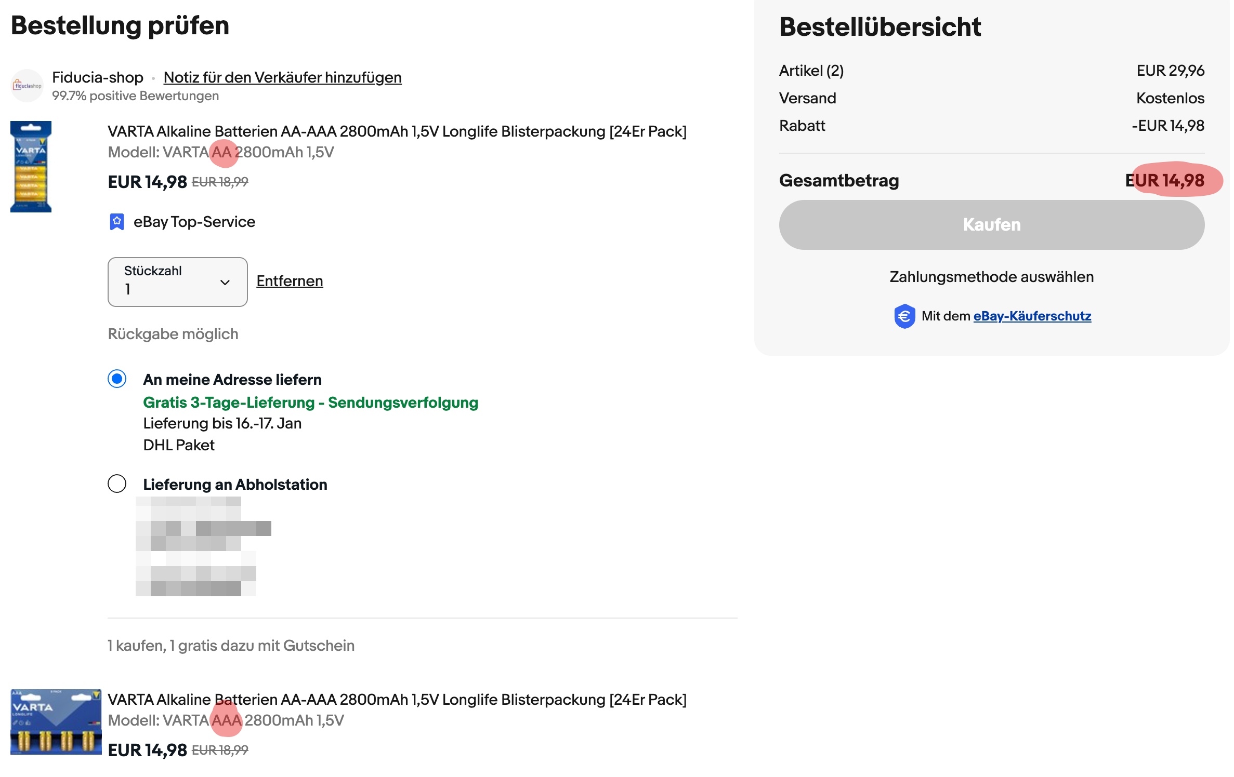Click the Fiducia-shop seller name
Image resolution: width=1234 pixels, height=777 pixels.
[98, 77]
